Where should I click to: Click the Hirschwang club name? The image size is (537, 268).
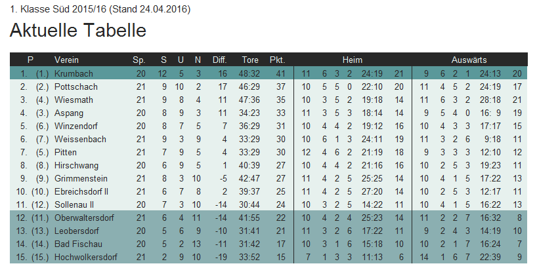click(x=75, y=165)
